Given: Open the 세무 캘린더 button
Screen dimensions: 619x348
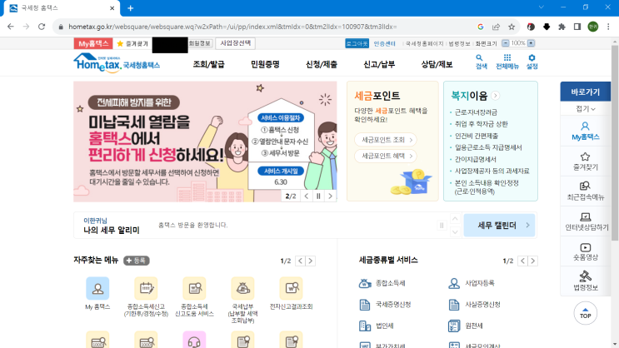Looking at the screenshot, I should 499,226.
